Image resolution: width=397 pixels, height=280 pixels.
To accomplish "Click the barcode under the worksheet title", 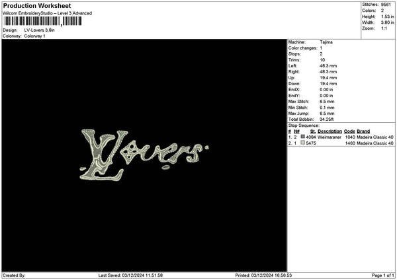I will (43, 21).
